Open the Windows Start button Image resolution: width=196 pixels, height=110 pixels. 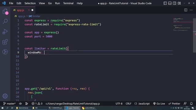pos(2,108)
